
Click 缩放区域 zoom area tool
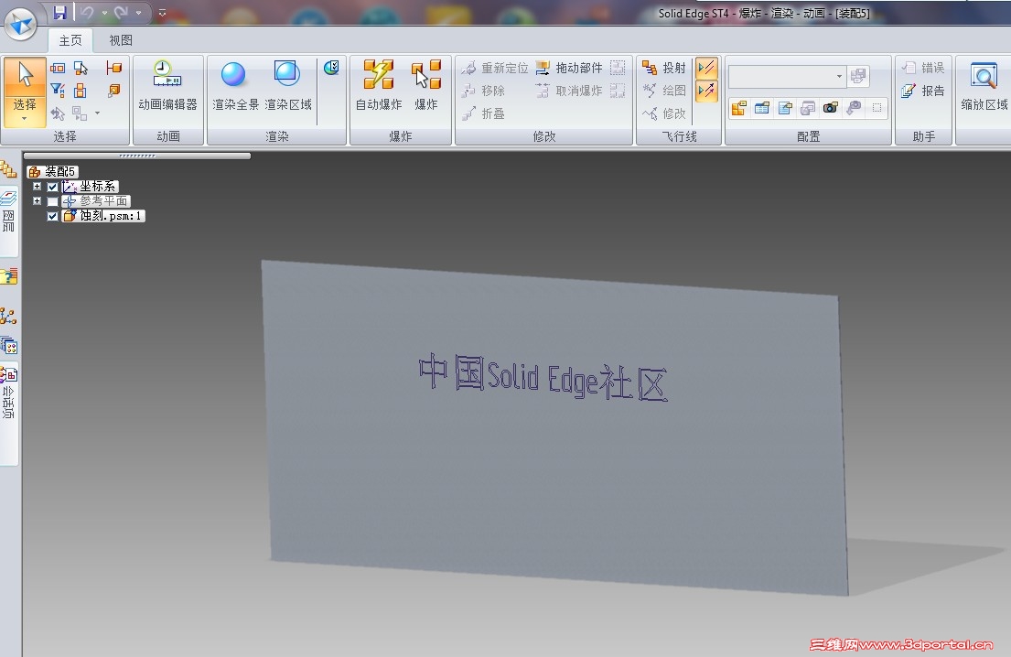[984, 85]
